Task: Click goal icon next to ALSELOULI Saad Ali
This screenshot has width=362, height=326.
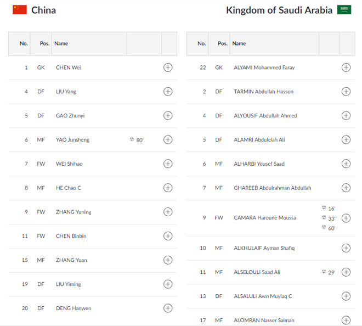Action: coord(324,272)
